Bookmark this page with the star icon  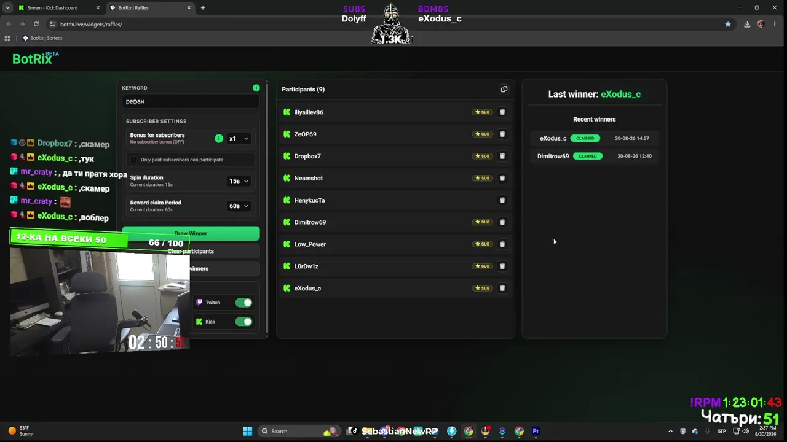728,25
